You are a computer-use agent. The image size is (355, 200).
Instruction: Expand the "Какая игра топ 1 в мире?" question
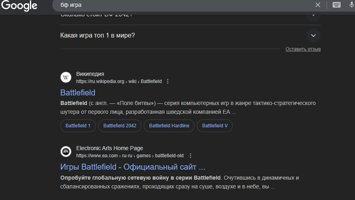click(313, 36)
